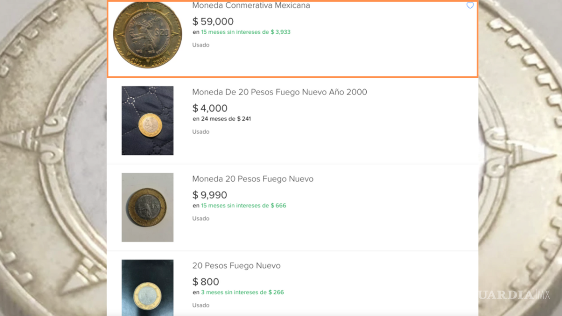This screenshot has height=316, width=562.
Task: Select the dark coin thumbnail of Moneda 20 Pesos
Action: [x=148, y=207]
